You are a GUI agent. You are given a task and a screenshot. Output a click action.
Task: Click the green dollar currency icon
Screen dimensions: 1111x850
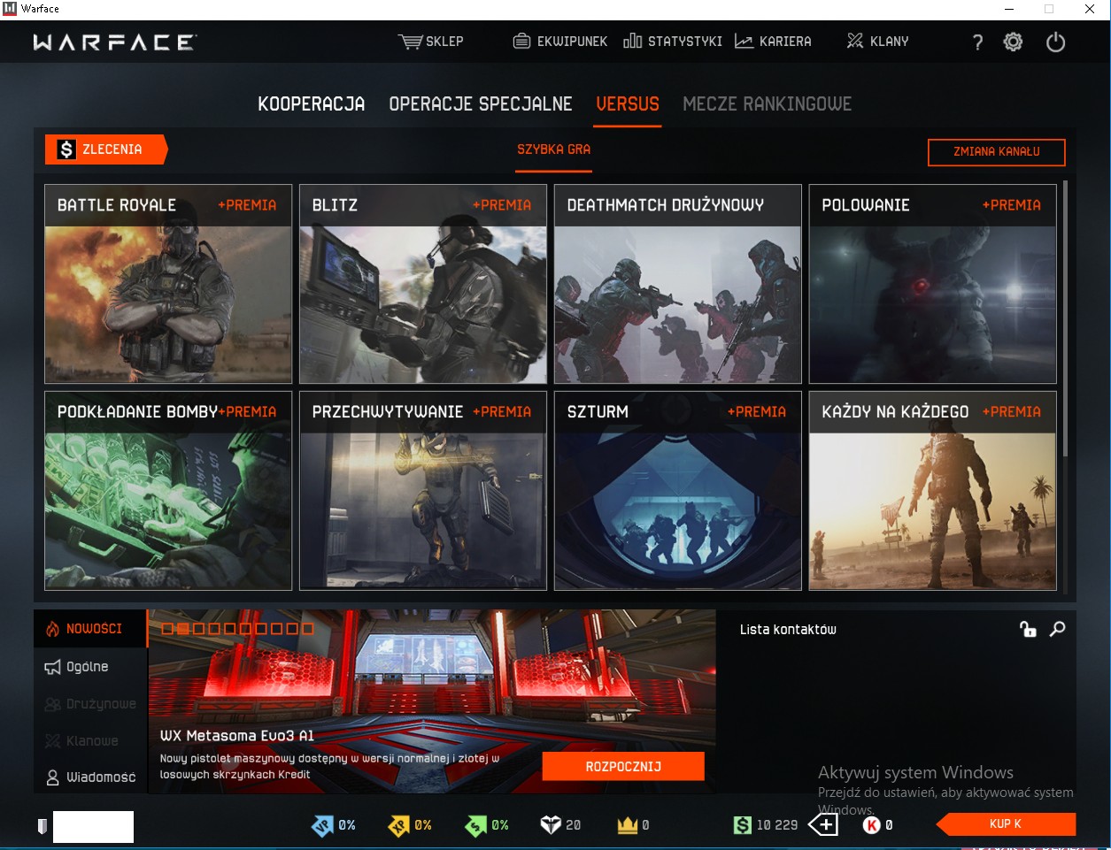click(743, 825)
